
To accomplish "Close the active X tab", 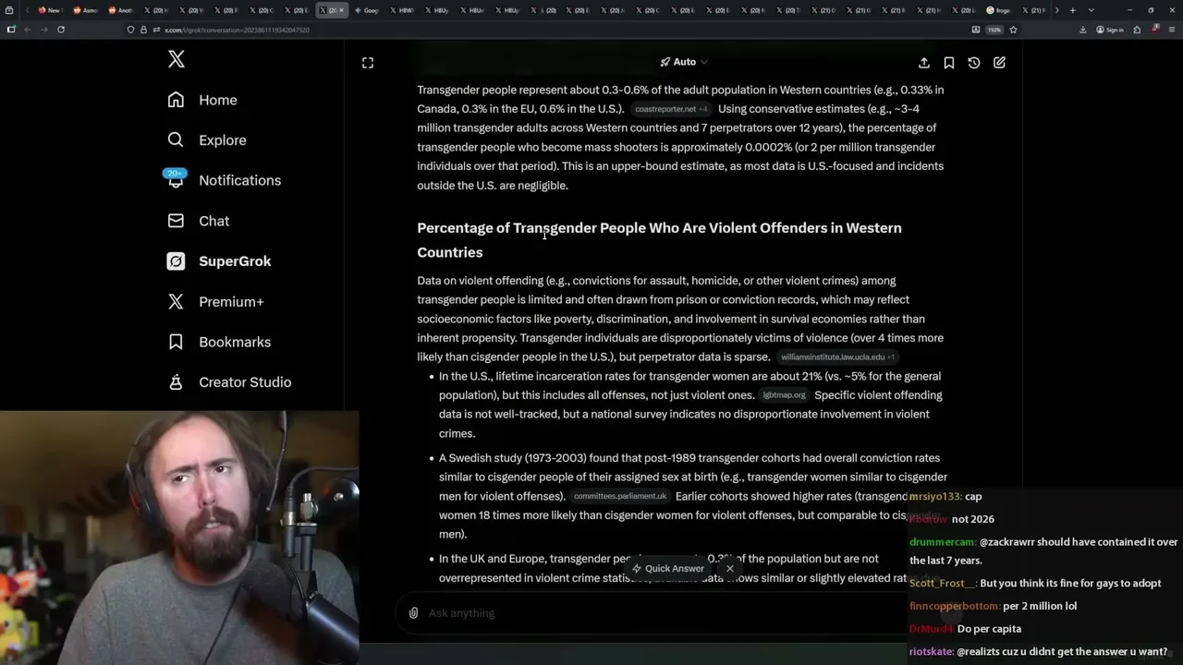I will (x=341, y=10).
